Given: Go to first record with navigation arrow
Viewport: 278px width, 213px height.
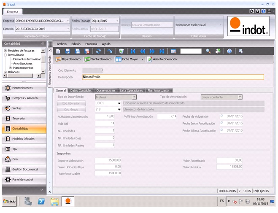Looking at the screenshot, I should tap(133, 51).
